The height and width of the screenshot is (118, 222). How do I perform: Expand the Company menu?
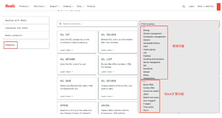tap(68, 6)
